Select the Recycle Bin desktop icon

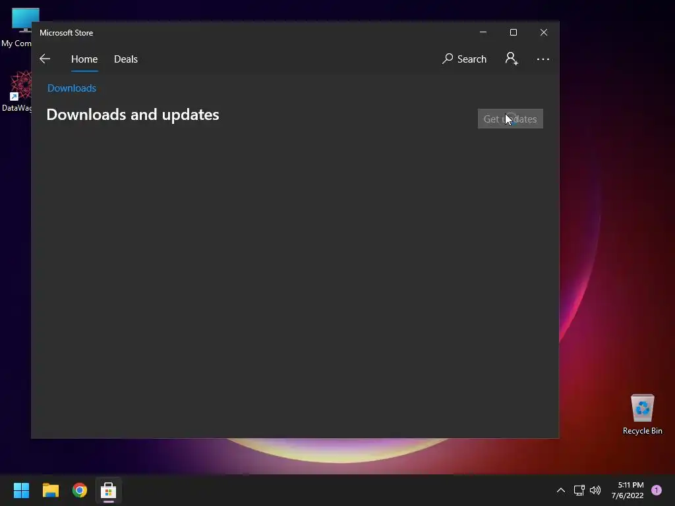(642, 414)
